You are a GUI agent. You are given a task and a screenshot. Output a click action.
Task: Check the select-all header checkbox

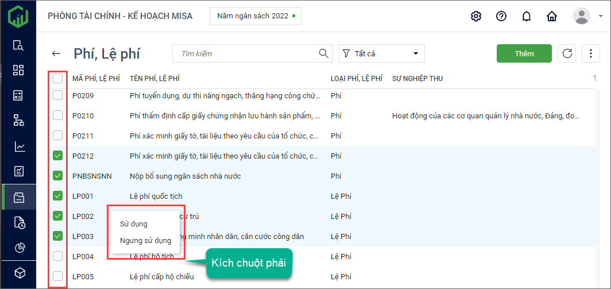click(x=58, y=79)
